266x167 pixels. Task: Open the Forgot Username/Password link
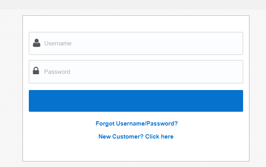(137, 124)
